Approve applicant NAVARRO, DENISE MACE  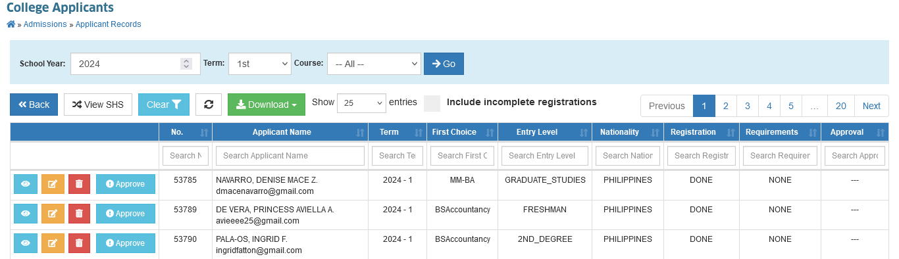125,184
